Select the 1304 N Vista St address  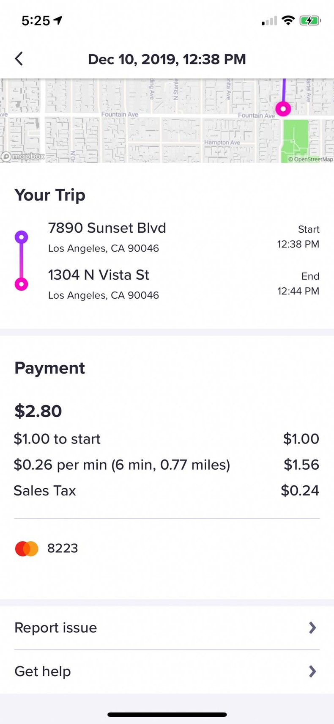coord(99,275)
